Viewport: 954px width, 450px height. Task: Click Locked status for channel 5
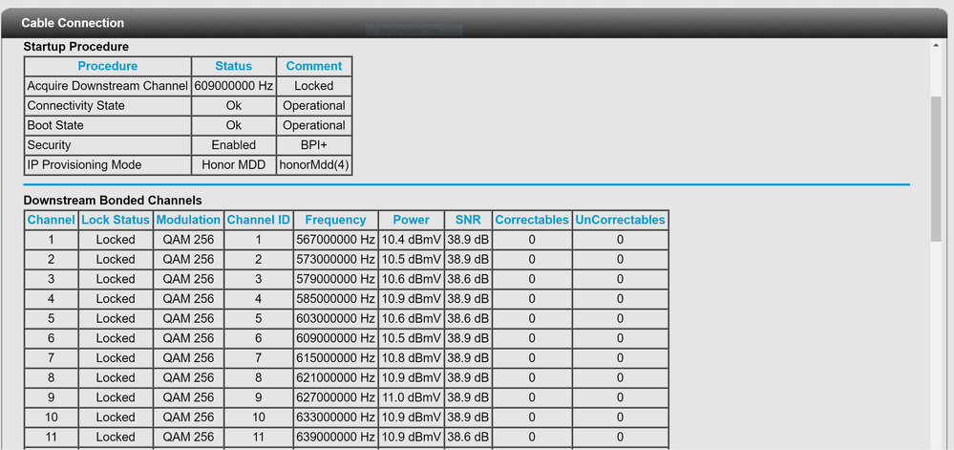coord(116,318)
